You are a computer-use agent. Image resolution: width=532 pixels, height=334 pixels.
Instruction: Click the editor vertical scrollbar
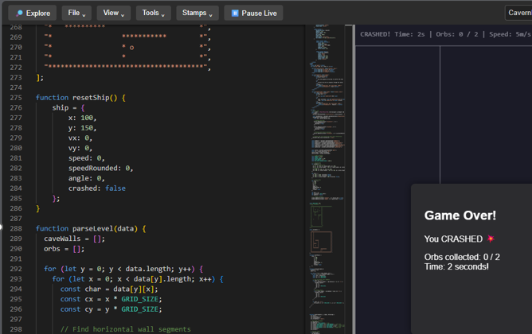[x=349, y=179]
